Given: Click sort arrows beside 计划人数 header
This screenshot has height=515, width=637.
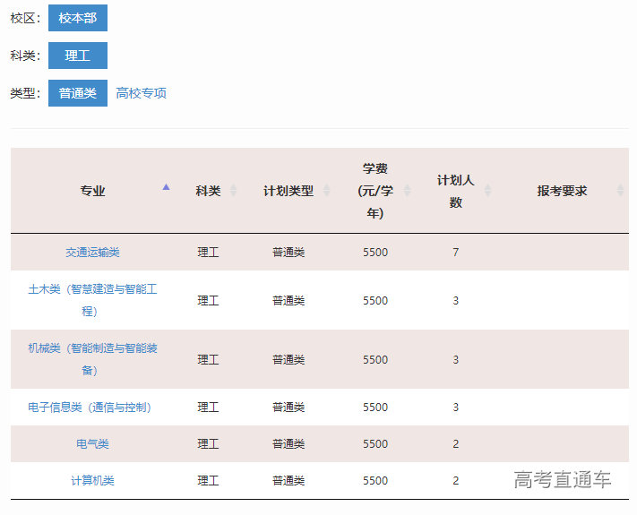Looking at the screenshot, I should coord(487,191).
